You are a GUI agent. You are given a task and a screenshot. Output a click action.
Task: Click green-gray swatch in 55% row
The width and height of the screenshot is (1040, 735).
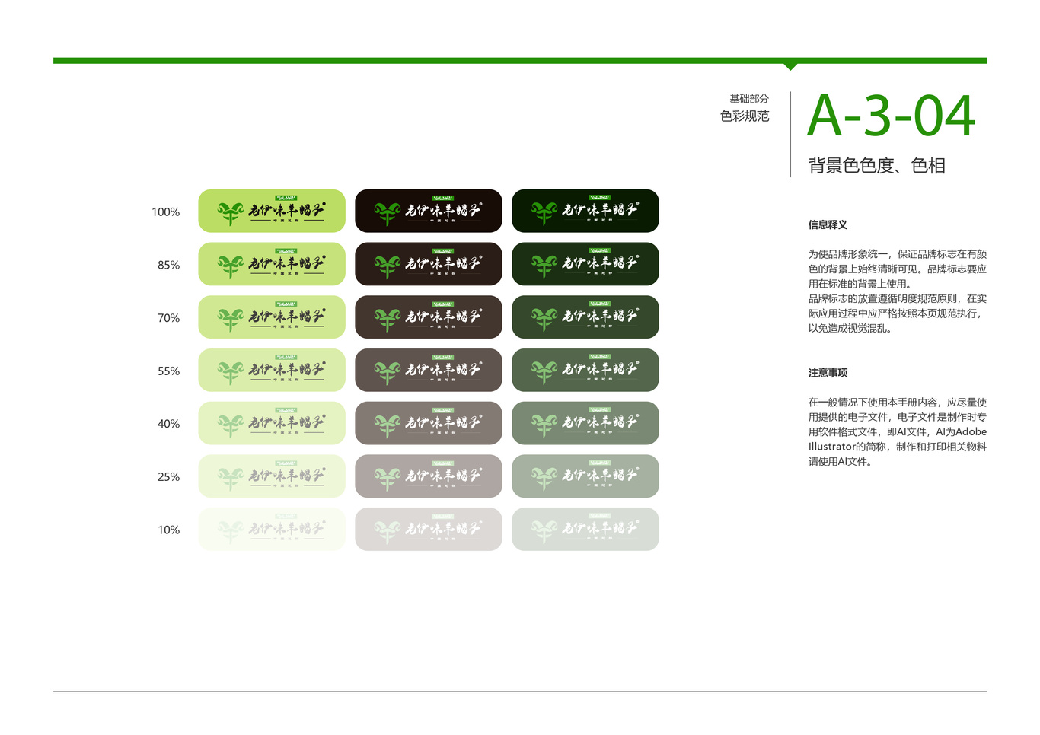(585, 371)
